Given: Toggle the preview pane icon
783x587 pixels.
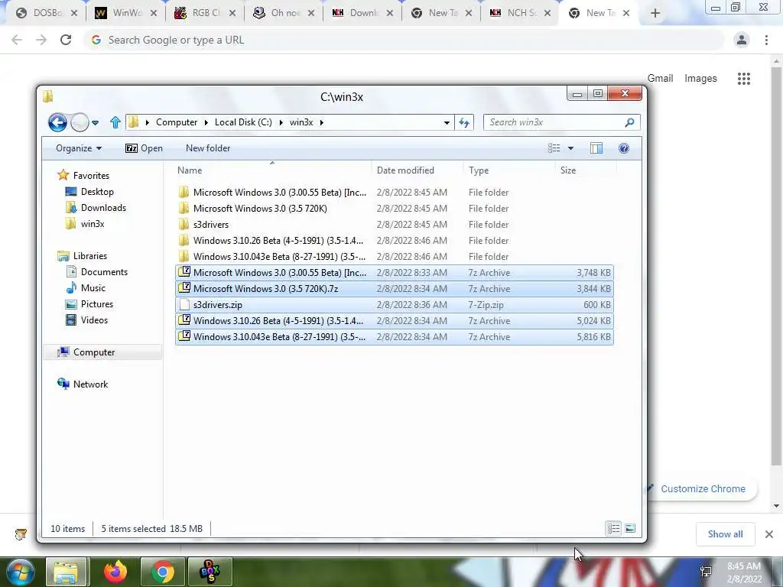Looking at the screenshot, I should point(596,148).
